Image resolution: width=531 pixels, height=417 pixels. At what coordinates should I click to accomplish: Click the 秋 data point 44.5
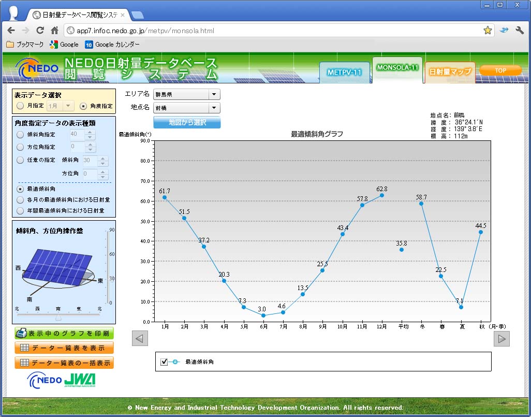[x=481, y=232]
